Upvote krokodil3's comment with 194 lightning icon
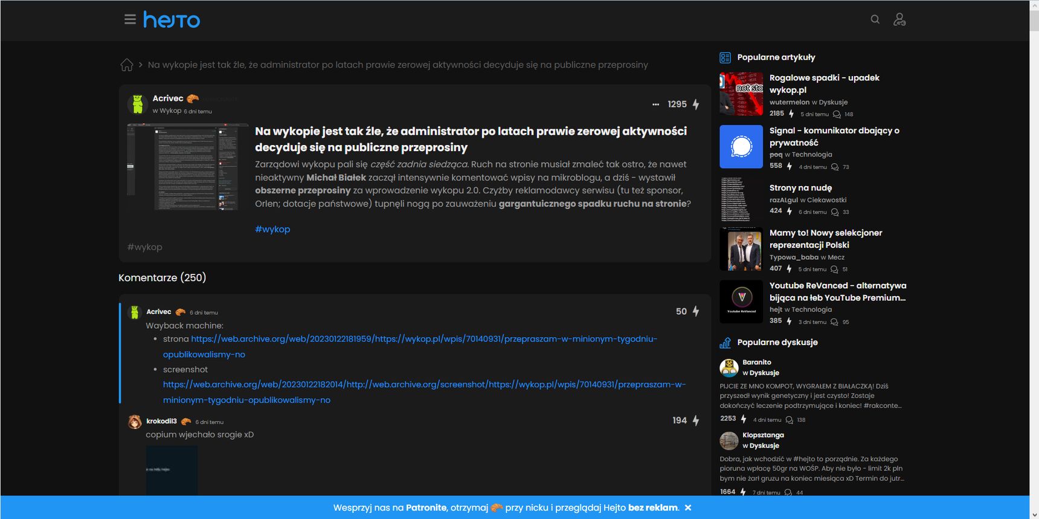This screenshot has height=519, width=1039. [x=696, y=421]
